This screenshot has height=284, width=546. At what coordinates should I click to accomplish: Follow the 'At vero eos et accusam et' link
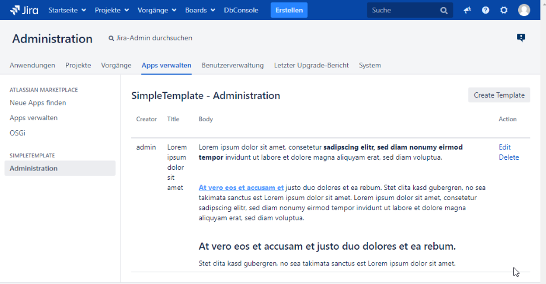click(241, 188)
